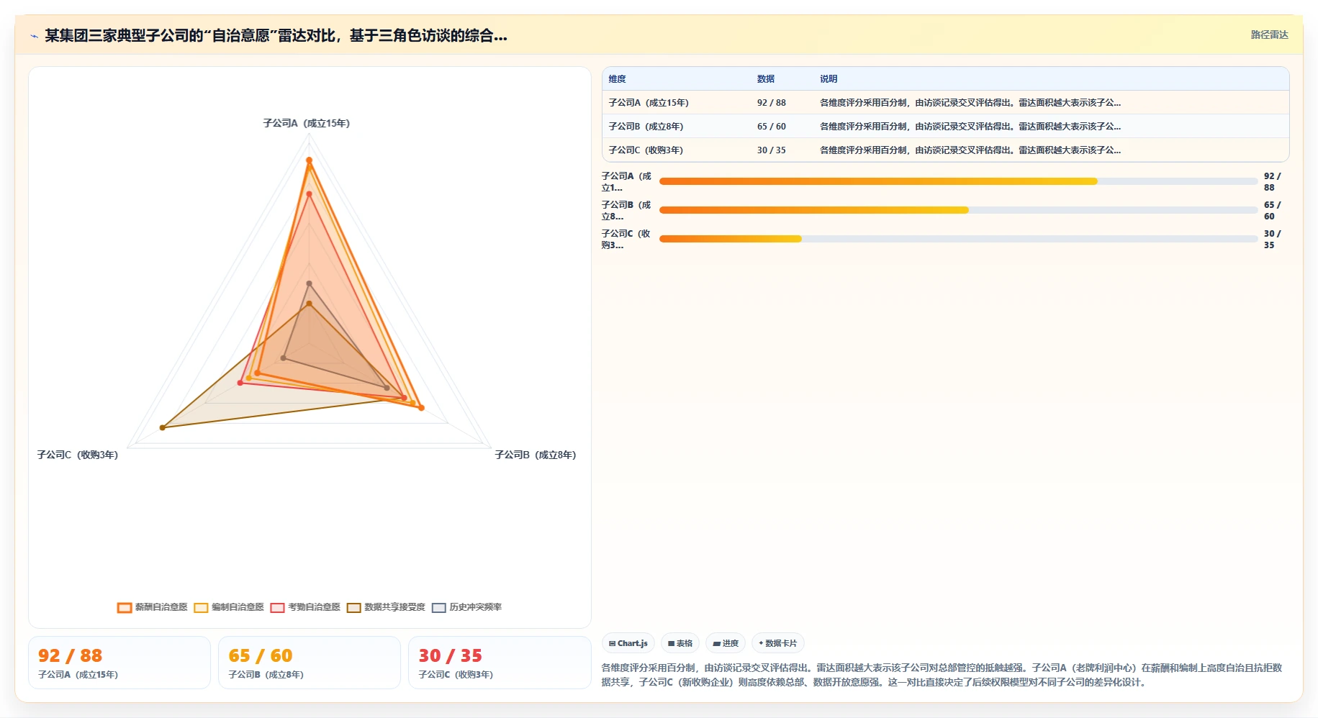Click the 数据共享接受度 data point near 子公司C
The width and height of the screenshot is (1318, 718).
point(163,427)
